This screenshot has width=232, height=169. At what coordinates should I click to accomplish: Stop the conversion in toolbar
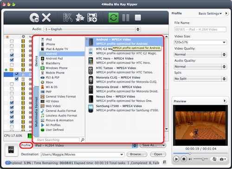[x=138, y=18]
